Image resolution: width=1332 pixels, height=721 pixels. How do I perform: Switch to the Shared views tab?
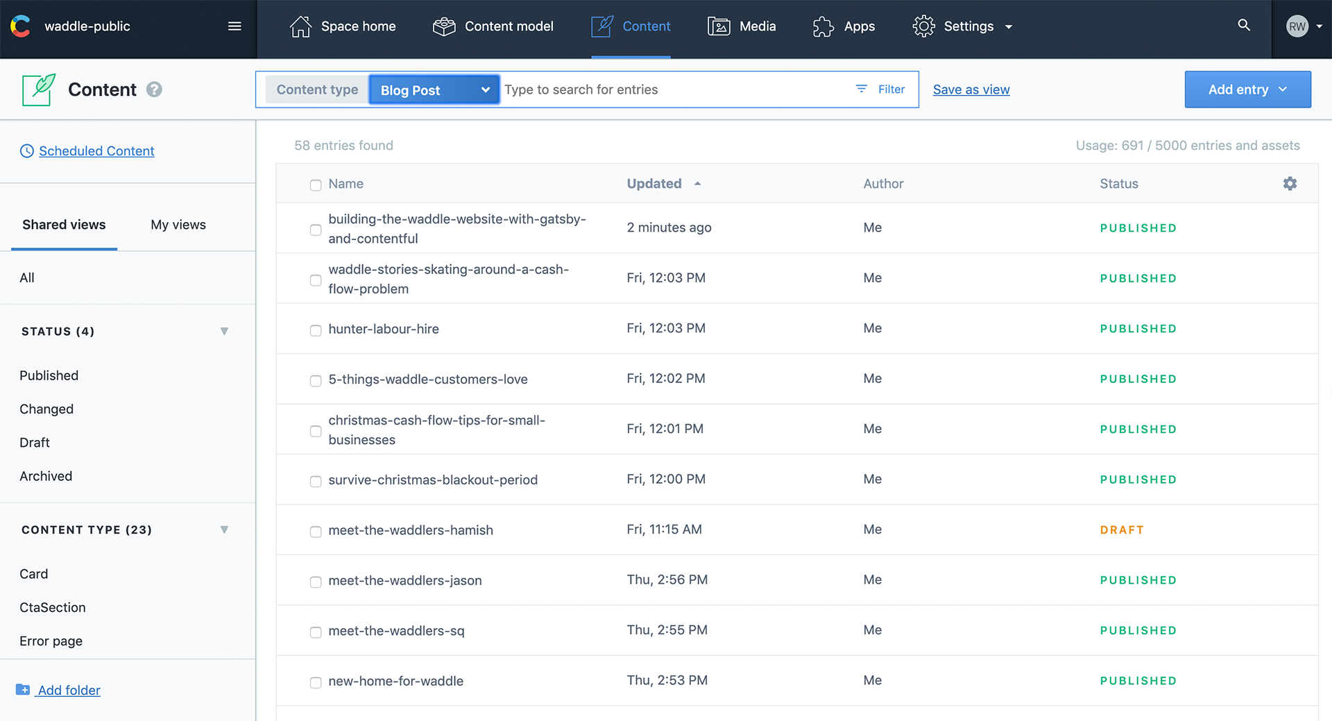pos(64,225)
